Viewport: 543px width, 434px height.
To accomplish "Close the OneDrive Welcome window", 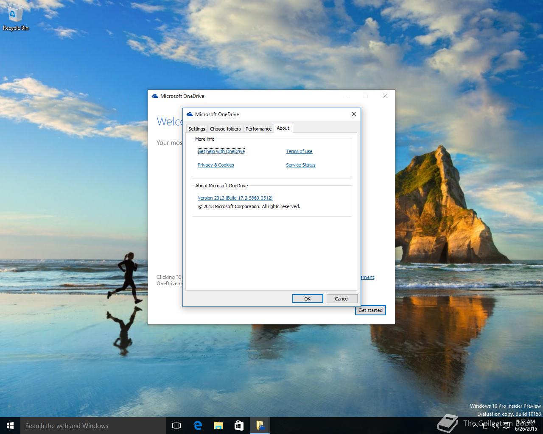I will [x=385, y=96].
